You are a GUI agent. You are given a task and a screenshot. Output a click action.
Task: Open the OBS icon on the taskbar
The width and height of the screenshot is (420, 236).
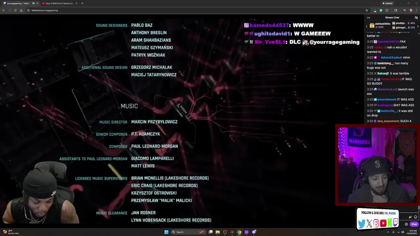tap(225, 232)
